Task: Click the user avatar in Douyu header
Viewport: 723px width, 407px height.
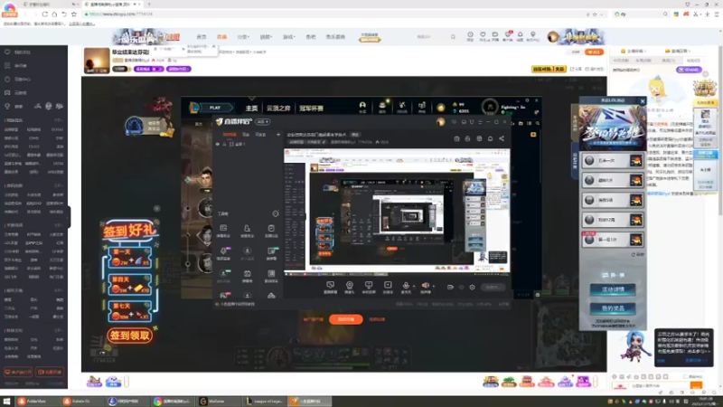Action: click(552, 37)
